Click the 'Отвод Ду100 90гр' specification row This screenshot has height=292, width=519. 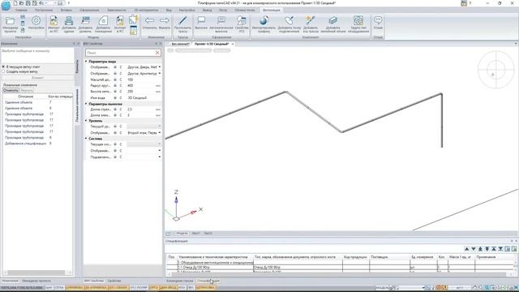[x=341, y=267]
